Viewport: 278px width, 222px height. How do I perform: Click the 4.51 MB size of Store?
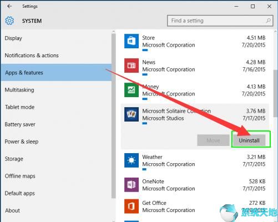pos(256,38)
